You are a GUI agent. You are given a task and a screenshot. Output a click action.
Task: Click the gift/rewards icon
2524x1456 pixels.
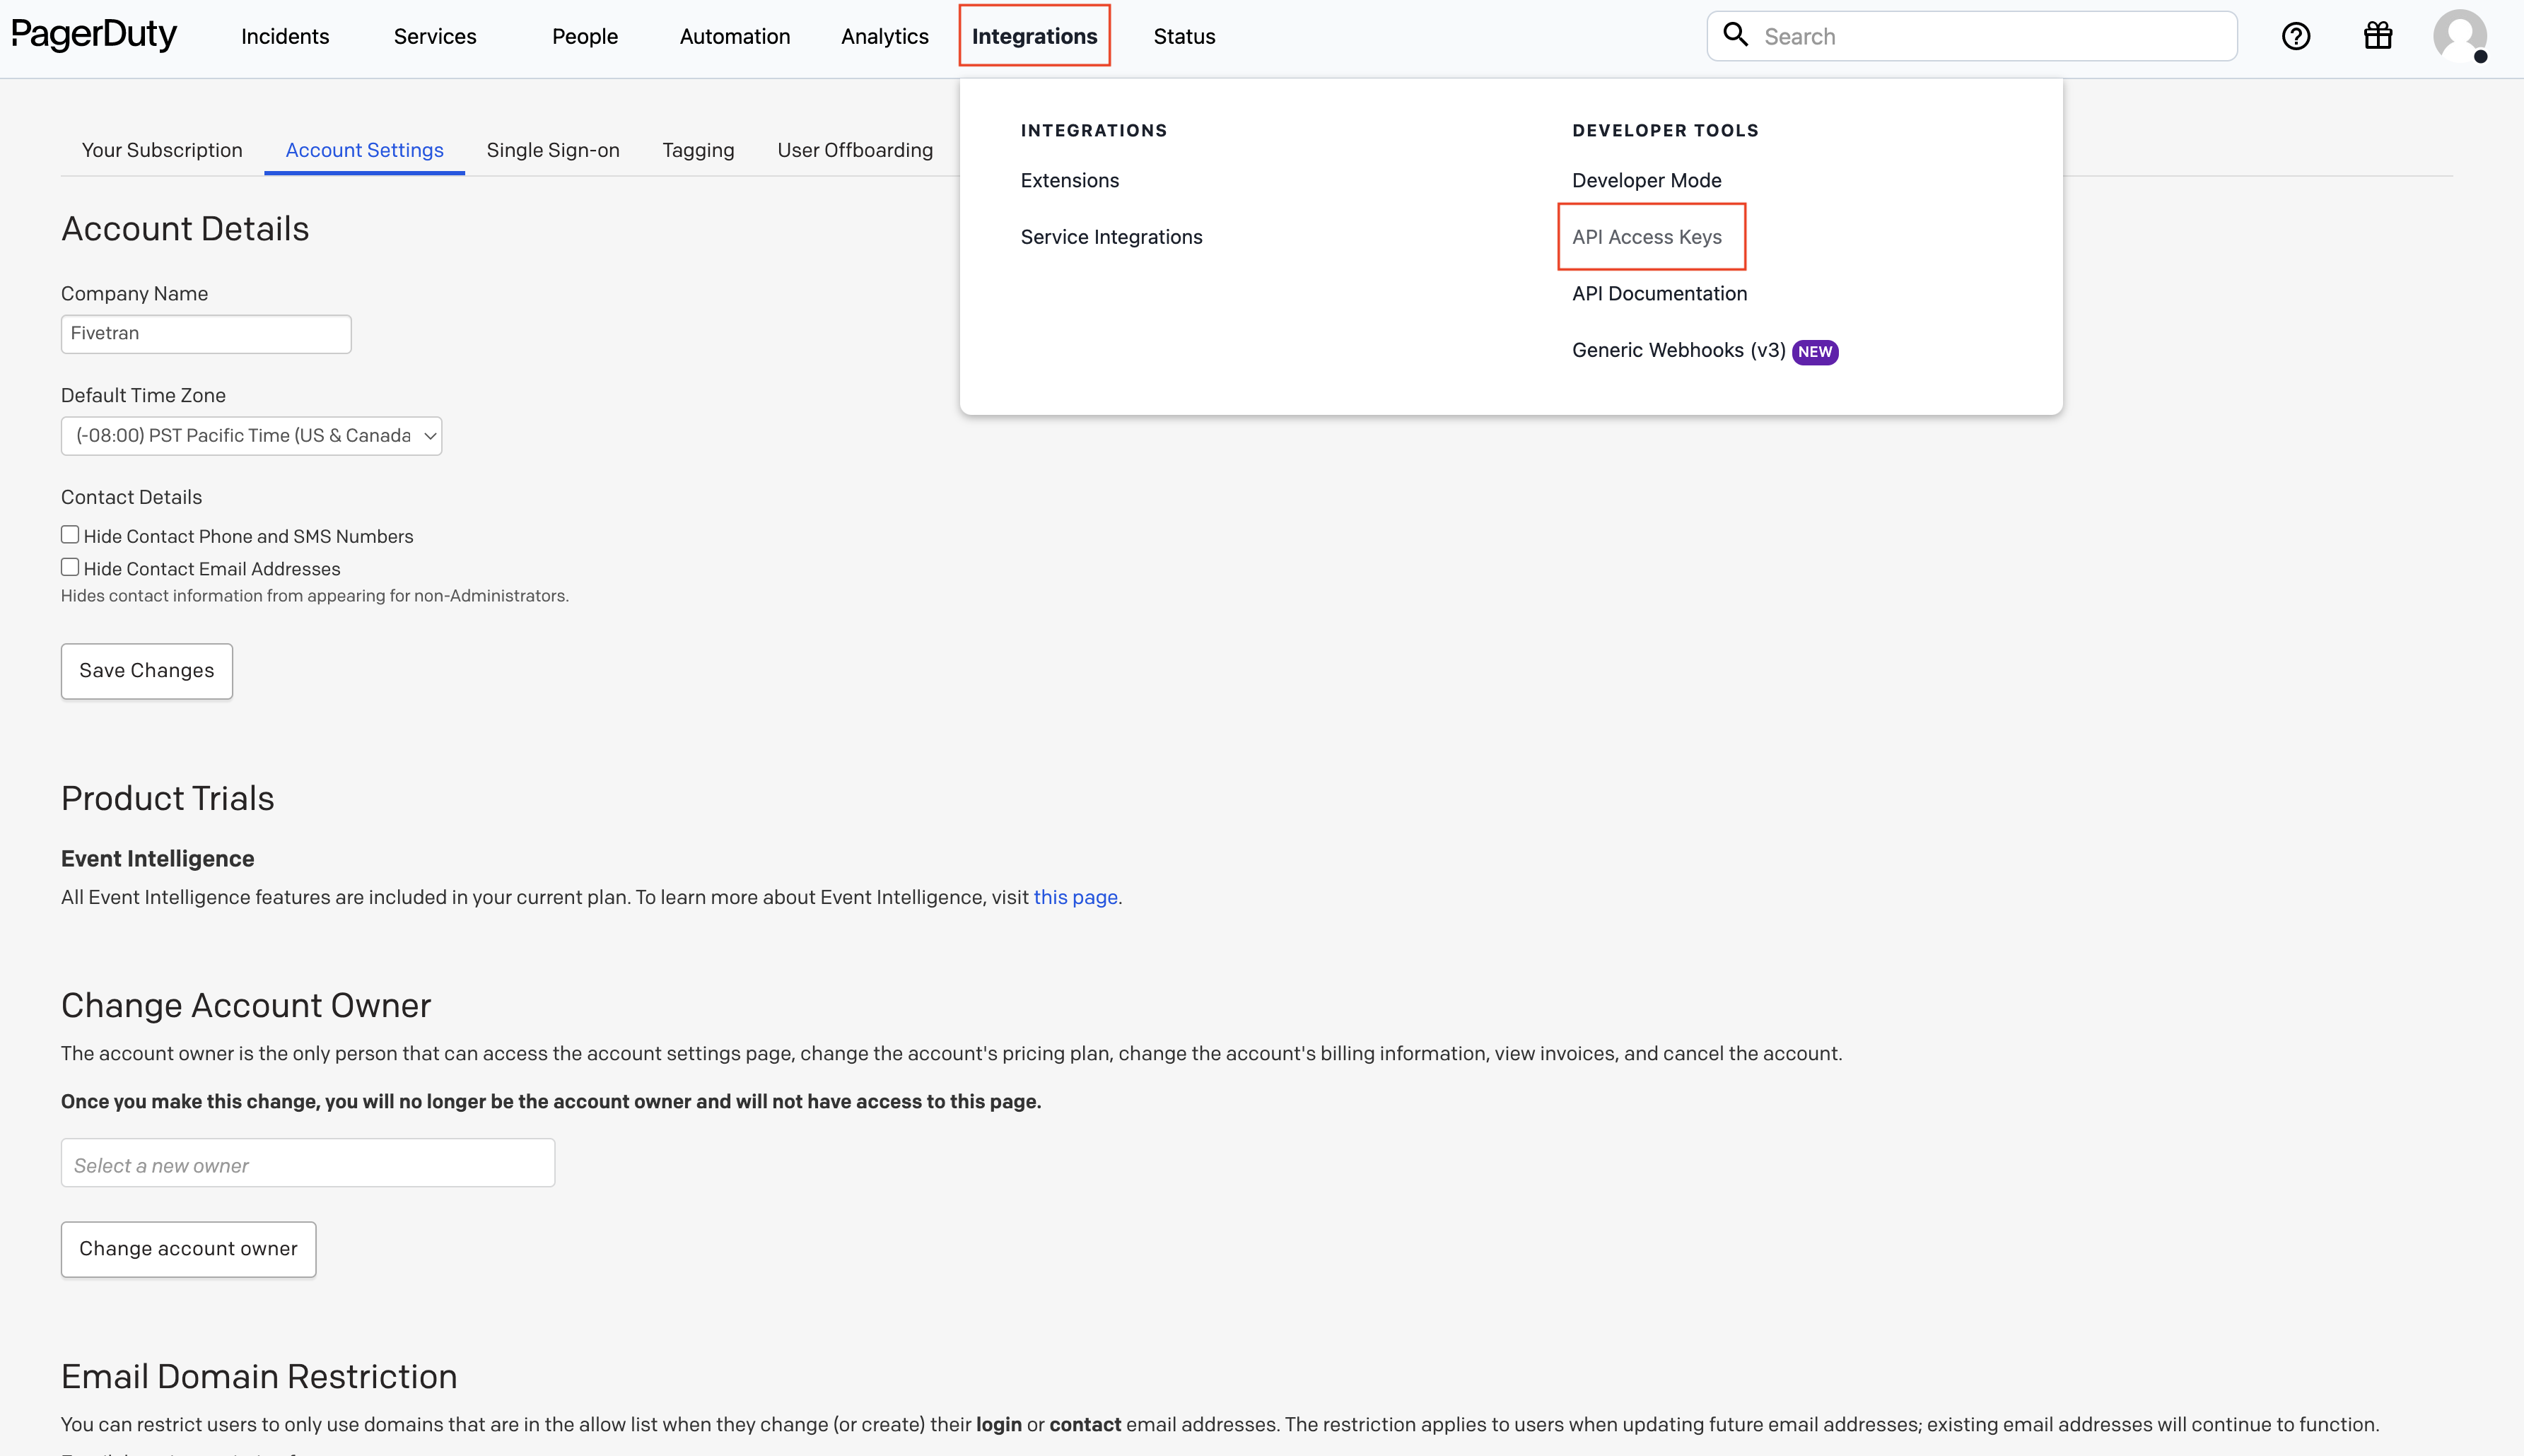2377,35
